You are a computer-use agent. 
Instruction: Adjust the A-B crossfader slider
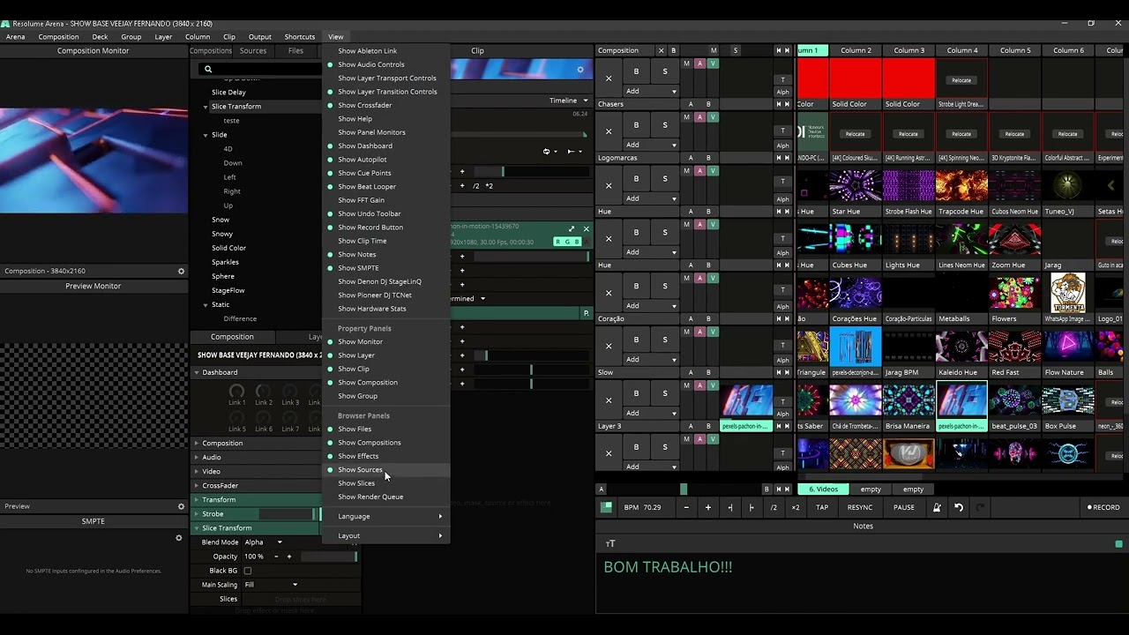click(684, 489)
